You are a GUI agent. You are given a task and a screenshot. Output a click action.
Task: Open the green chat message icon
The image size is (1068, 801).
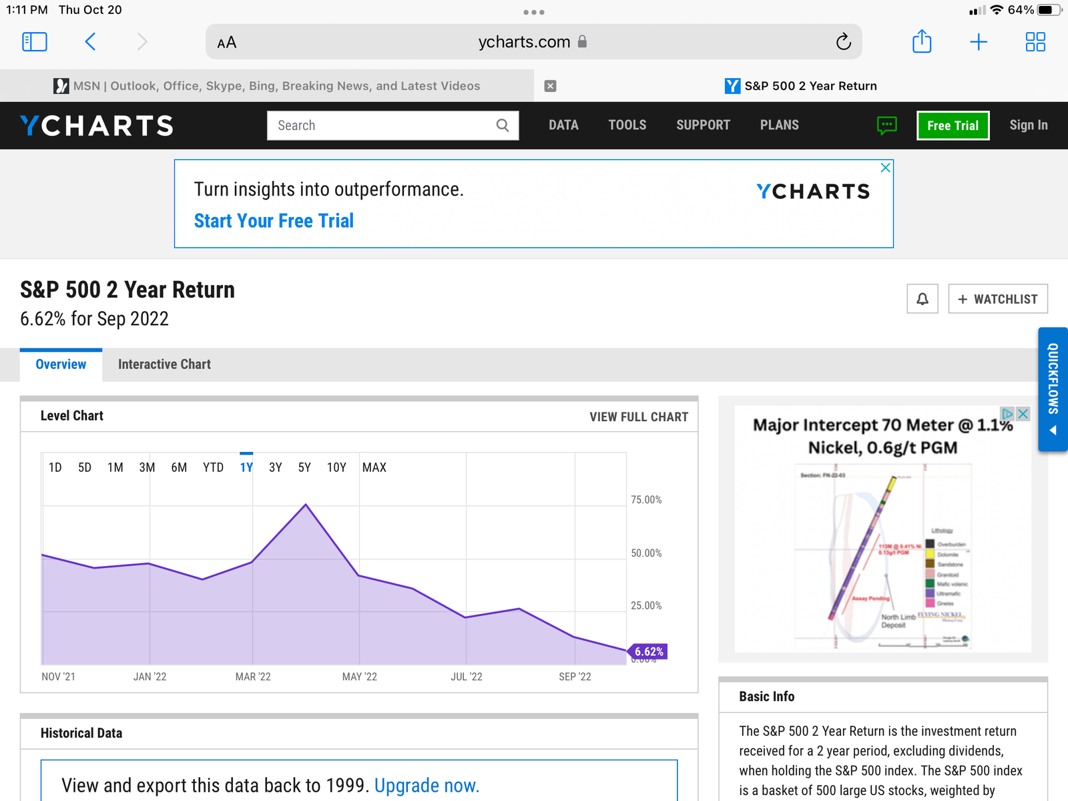click(x=887, y=125)
